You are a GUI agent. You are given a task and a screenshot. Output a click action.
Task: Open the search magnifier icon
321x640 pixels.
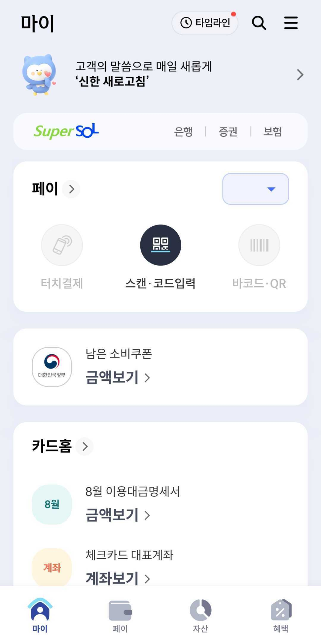259,23
